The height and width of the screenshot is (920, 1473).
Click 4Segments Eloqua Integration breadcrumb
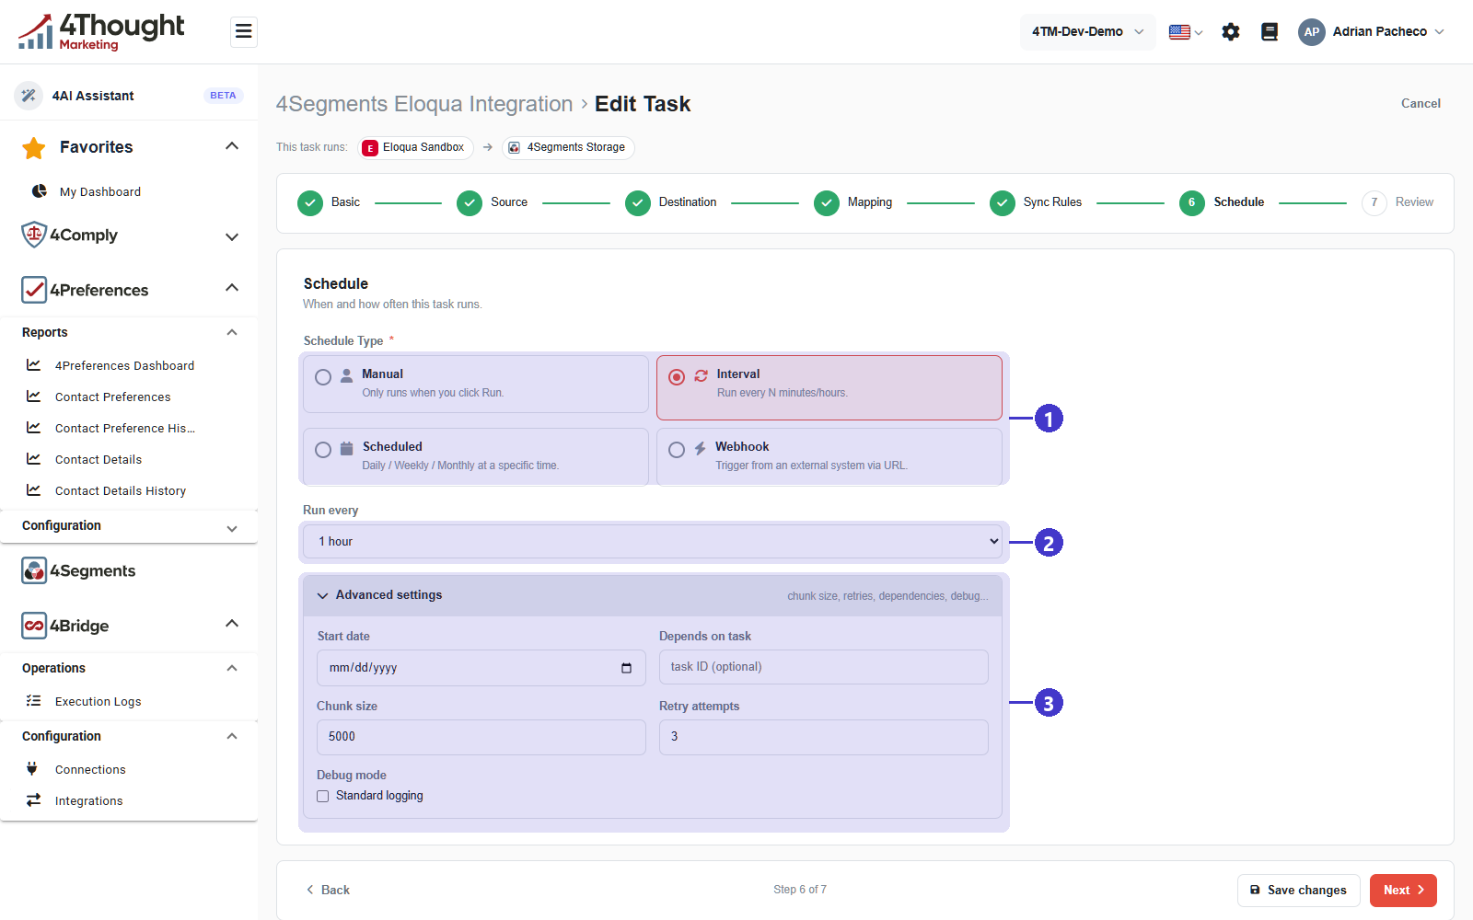424,104
